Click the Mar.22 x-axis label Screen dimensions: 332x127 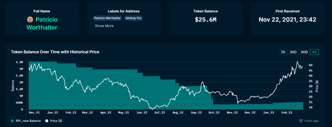tap(88, 113)
